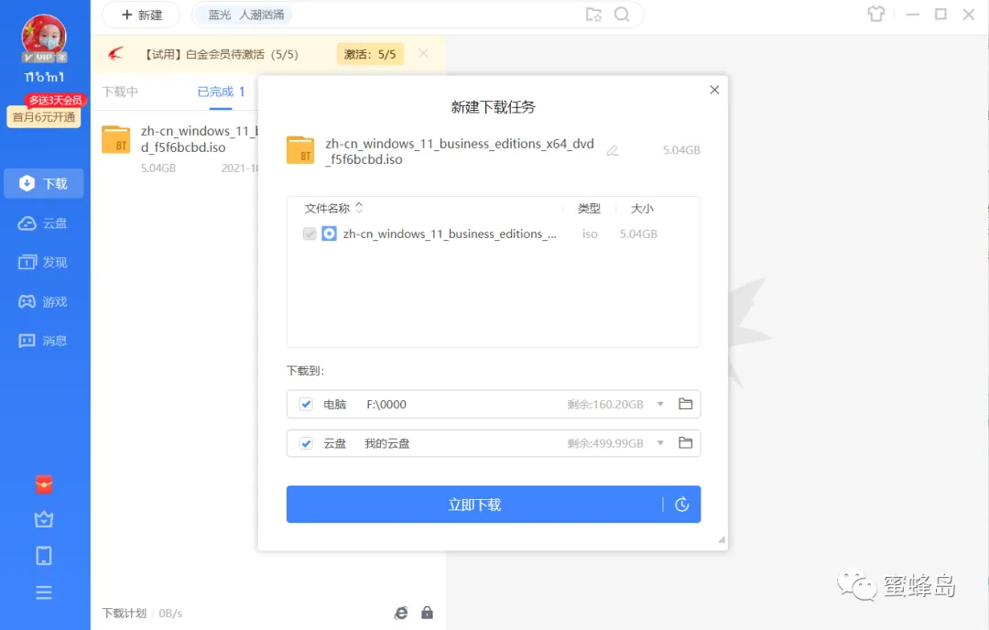The image size is (989, 630).
Task: Click the BT folder icon in completed list
Action: pos(116,140)
